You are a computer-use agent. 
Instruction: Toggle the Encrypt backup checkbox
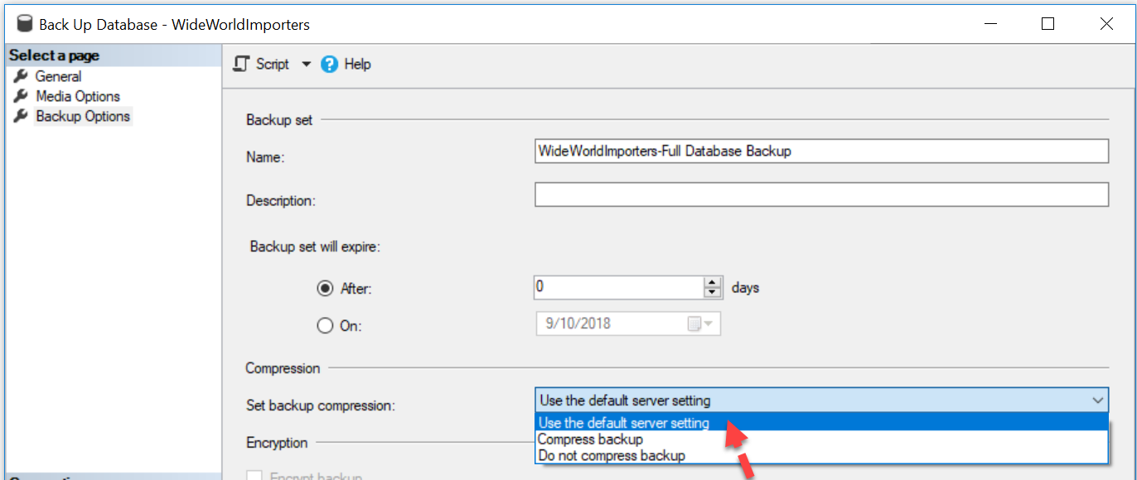click(x=255, y=476)
